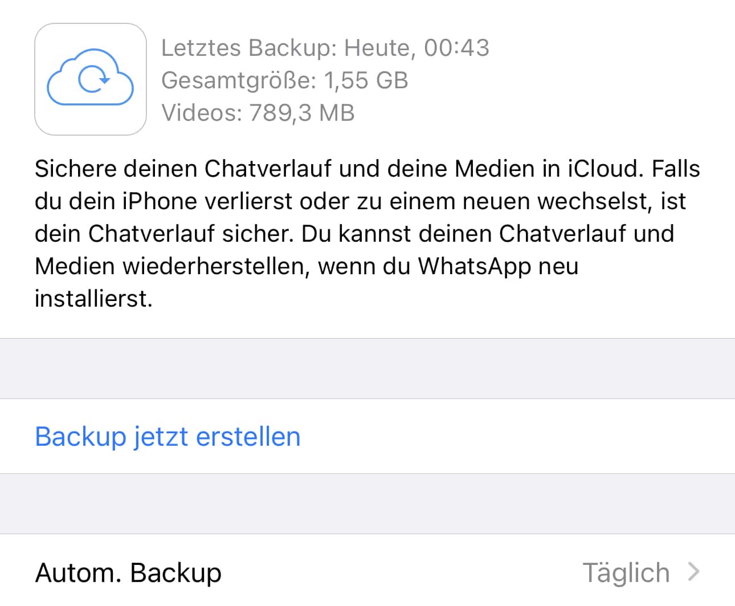
Task: Tap the iCloud backup cloud icon
Action: point(90,79)
